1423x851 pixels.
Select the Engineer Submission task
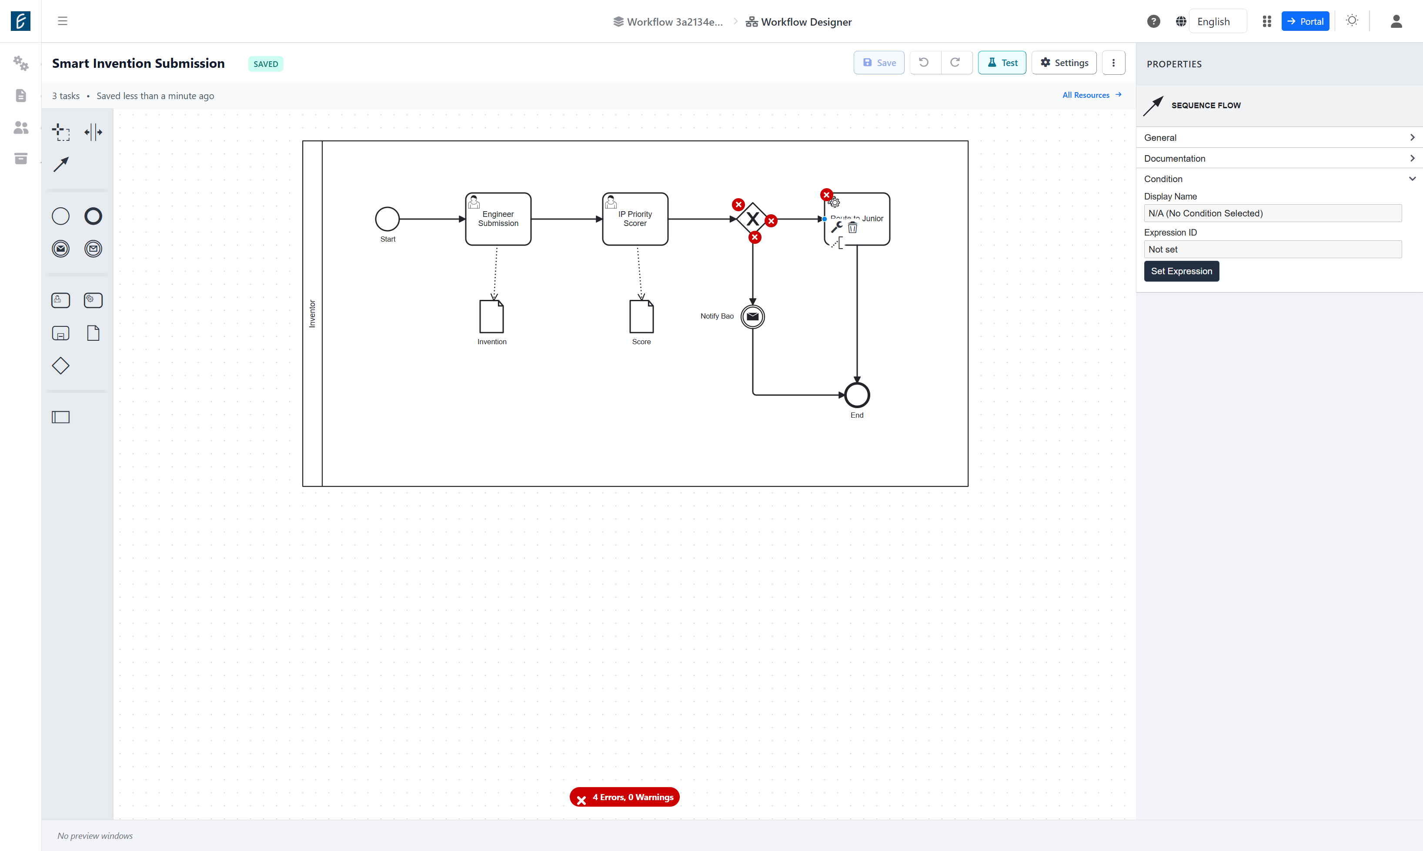[498, 219]
